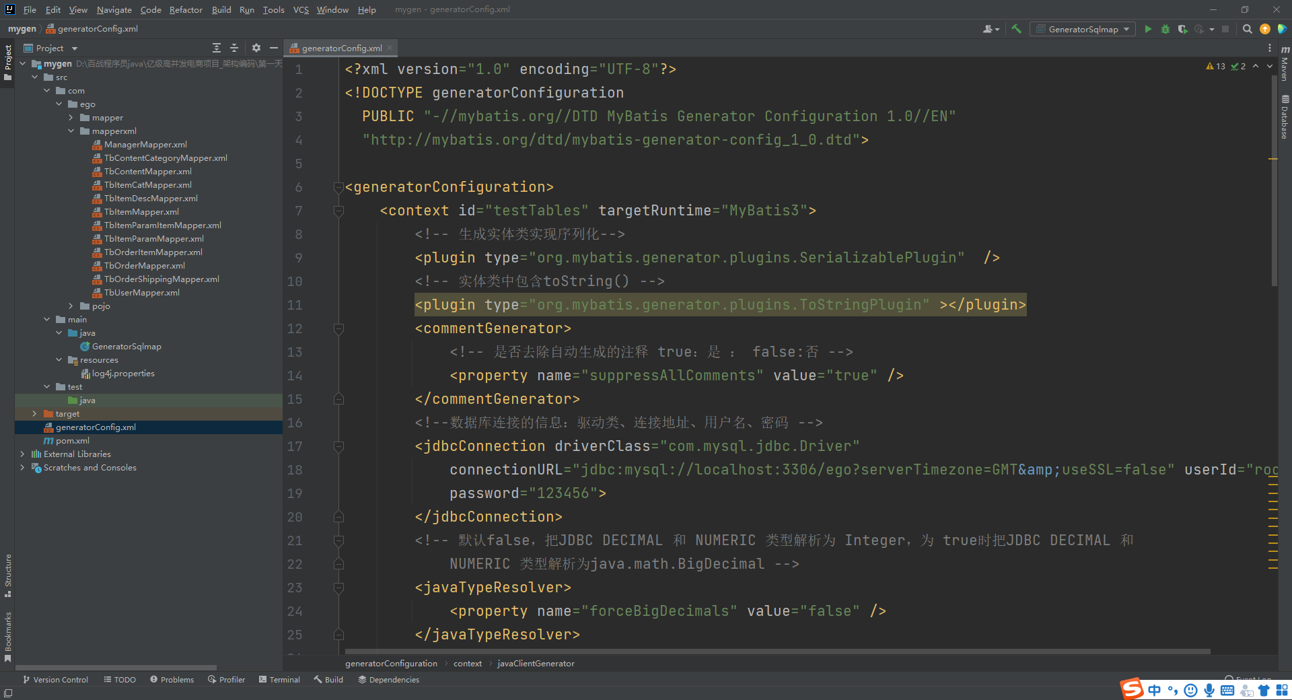Click mygen breadcrumb in navigation bar
Image resolution: width=1292 pixels, height=700 pixels.
tap(22, 29)
